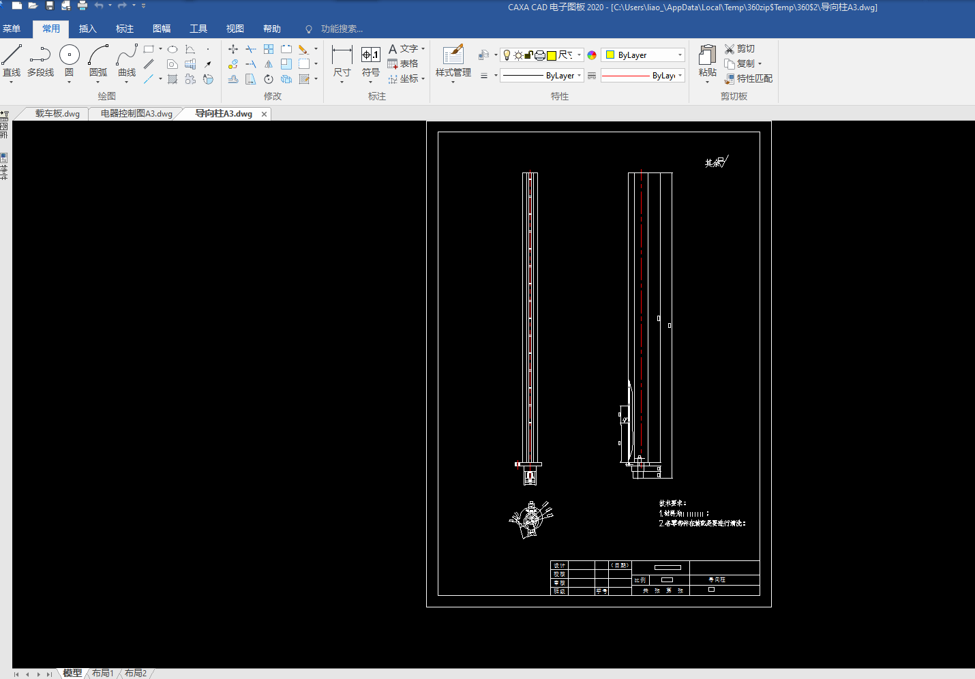Switch to the 布局1 layout tab
This screenshot has width=975, height=679.
click(103, 673)
